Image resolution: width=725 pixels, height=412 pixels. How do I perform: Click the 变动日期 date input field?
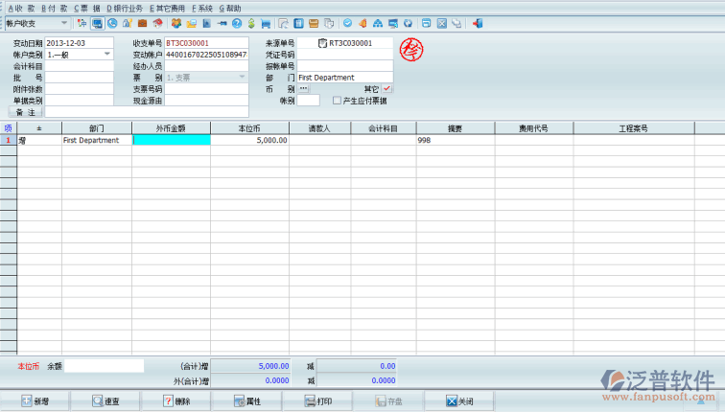[78, 43]
